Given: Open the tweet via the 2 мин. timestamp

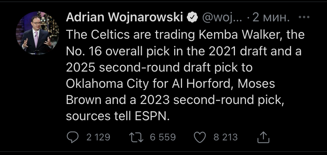Looking at the screenshot, I should click(271, 18).
